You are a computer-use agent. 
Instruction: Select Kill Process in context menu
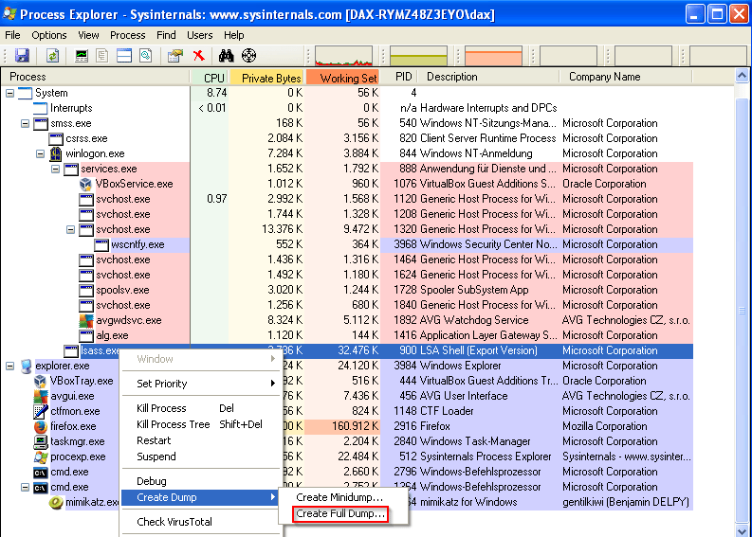coord(201,408)
